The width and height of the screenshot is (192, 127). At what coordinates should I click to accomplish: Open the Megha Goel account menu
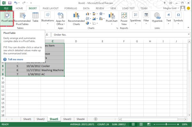point(171,8)
